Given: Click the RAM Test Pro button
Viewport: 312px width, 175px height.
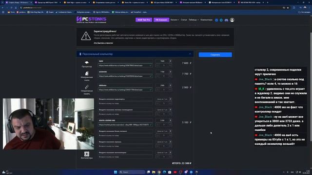Looking at the screenshot, I should tap(144, 20).
